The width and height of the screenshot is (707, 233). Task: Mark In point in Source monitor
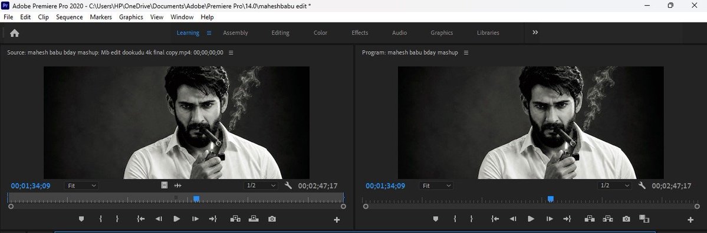pyautogui.click(x=101, y=219)
